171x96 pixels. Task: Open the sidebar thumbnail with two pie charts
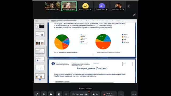[x=40, y=76]
